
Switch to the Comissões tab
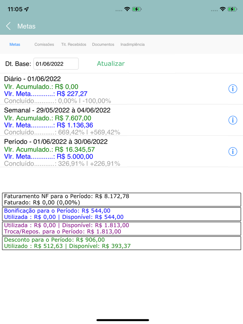[x=44, y=44]
